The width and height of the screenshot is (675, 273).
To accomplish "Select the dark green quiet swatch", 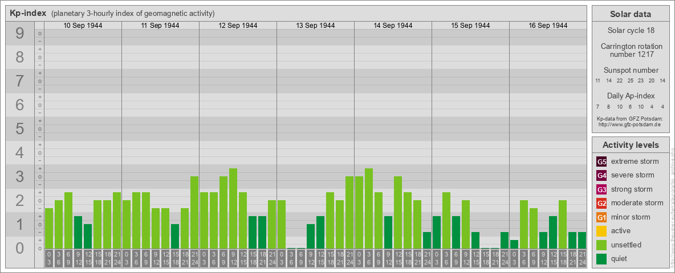I will [601, 259].
